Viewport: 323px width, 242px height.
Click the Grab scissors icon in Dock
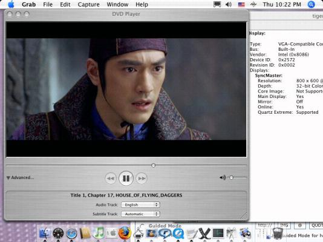pos(231,234)
